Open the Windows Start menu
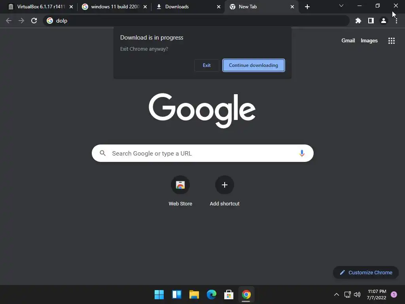 click(x=159, y=294)
